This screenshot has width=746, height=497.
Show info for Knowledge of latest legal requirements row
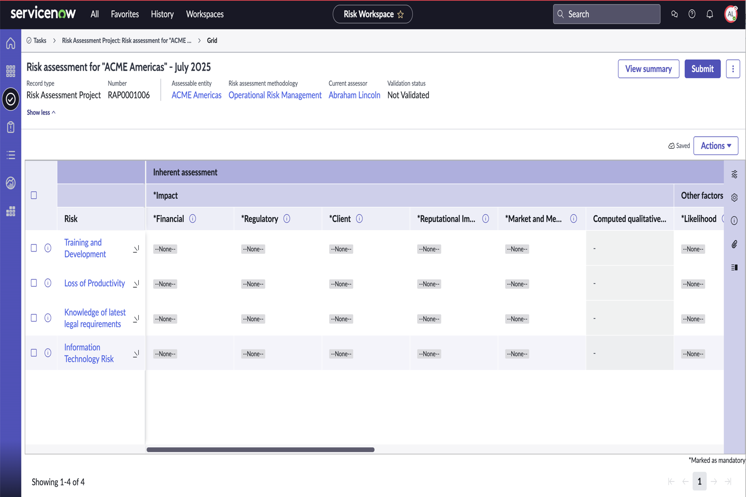(x=48, y=318)
